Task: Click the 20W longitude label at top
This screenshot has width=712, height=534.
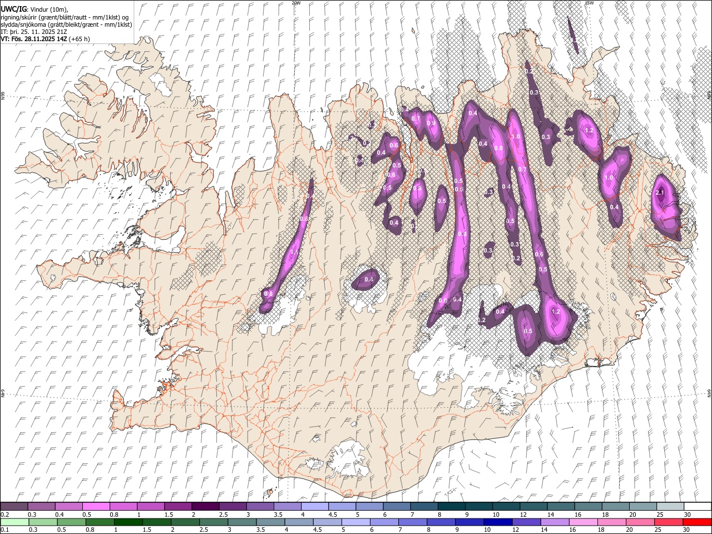Action: point(296,3)
